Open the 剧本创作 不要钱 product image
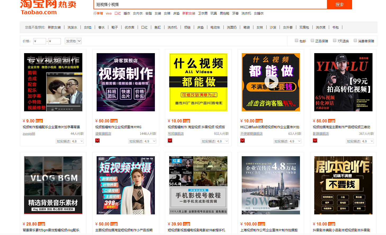 pyautogui.click(x=343, y=185)
